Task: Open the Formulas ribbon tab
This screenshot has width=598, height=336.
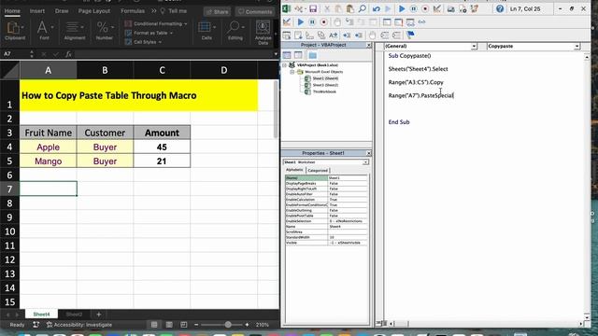Action: pyautogui.click(x=133, y=11)
